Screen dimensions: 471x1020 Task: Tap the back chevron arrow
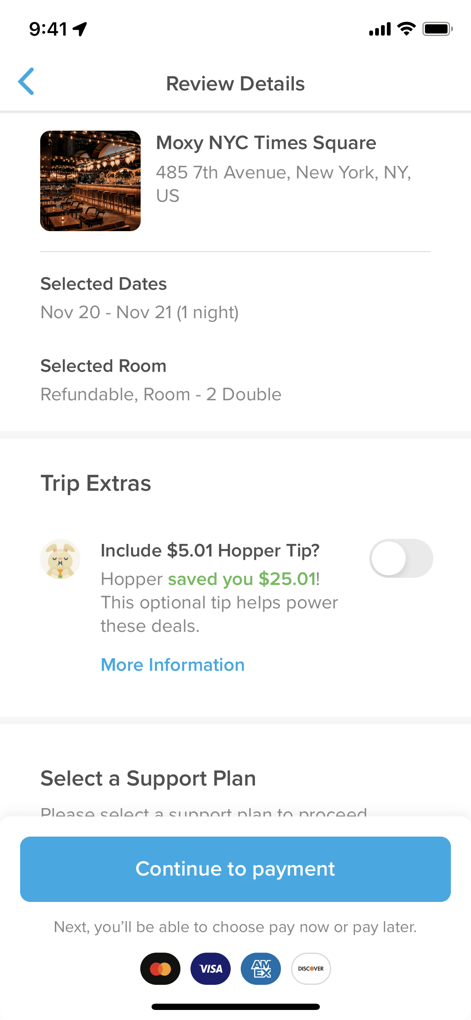(26, 82)
